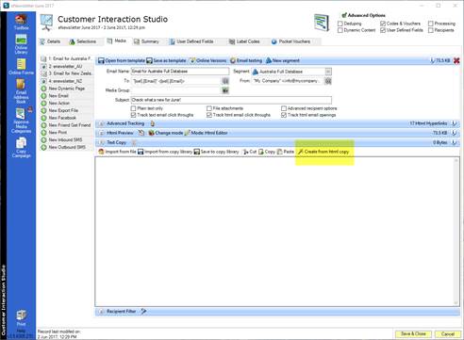The width and height of the screenshot is (464, 340).
Task: Toggle Track html email openings
Action: pos(284,115)
